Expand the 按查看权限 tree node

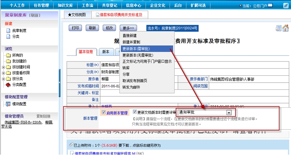pyautogui.click(x=4, y=73)
